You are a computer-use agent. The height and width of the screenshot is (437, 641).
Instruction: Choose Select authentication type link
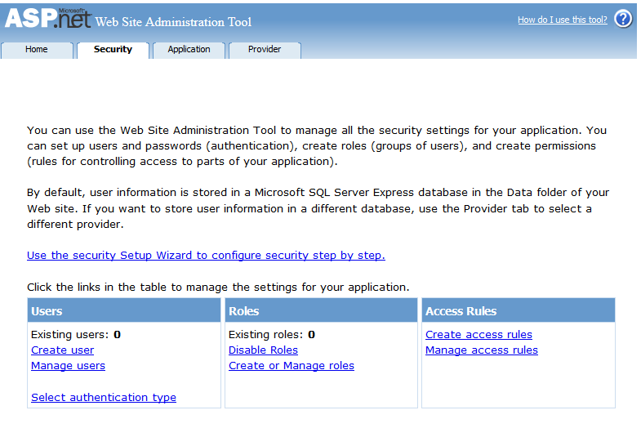pyautogui.click(x=104, y=398)
